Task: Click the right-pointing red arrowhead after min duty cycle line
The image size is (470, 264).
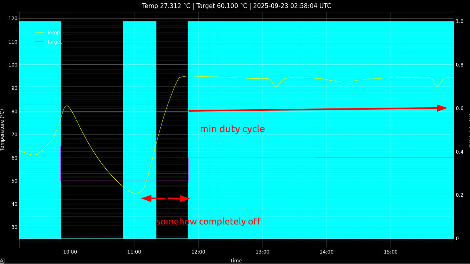Action: (x=442, y=108)
